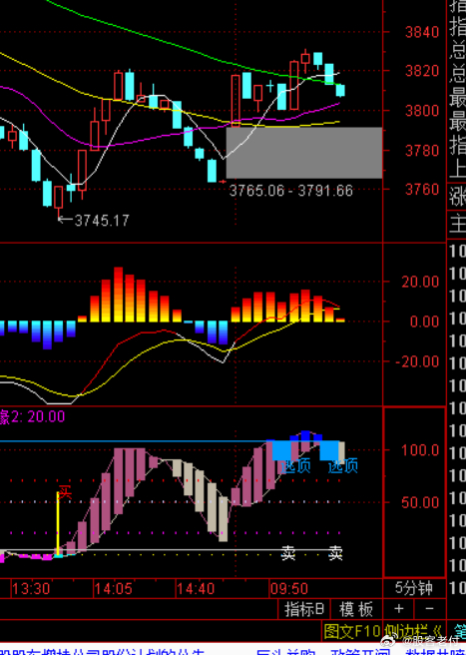Click the 50.00 indicator axis label
The width and height of the screenshot is (466, 655).
[x=420, y=502]
